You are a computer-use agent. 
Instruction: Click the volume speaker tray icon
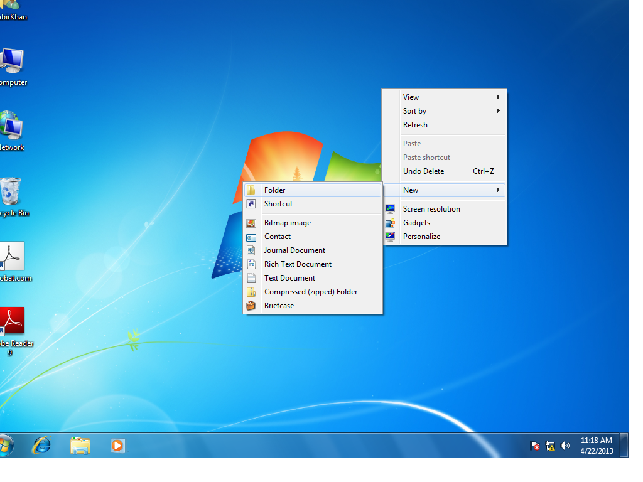click(x=565, y=446)
